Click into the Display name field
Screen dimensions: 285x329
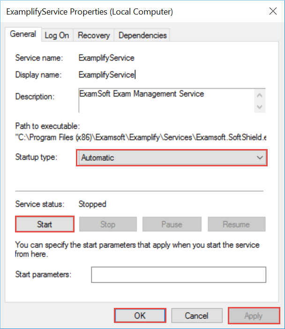click(107, 75)
